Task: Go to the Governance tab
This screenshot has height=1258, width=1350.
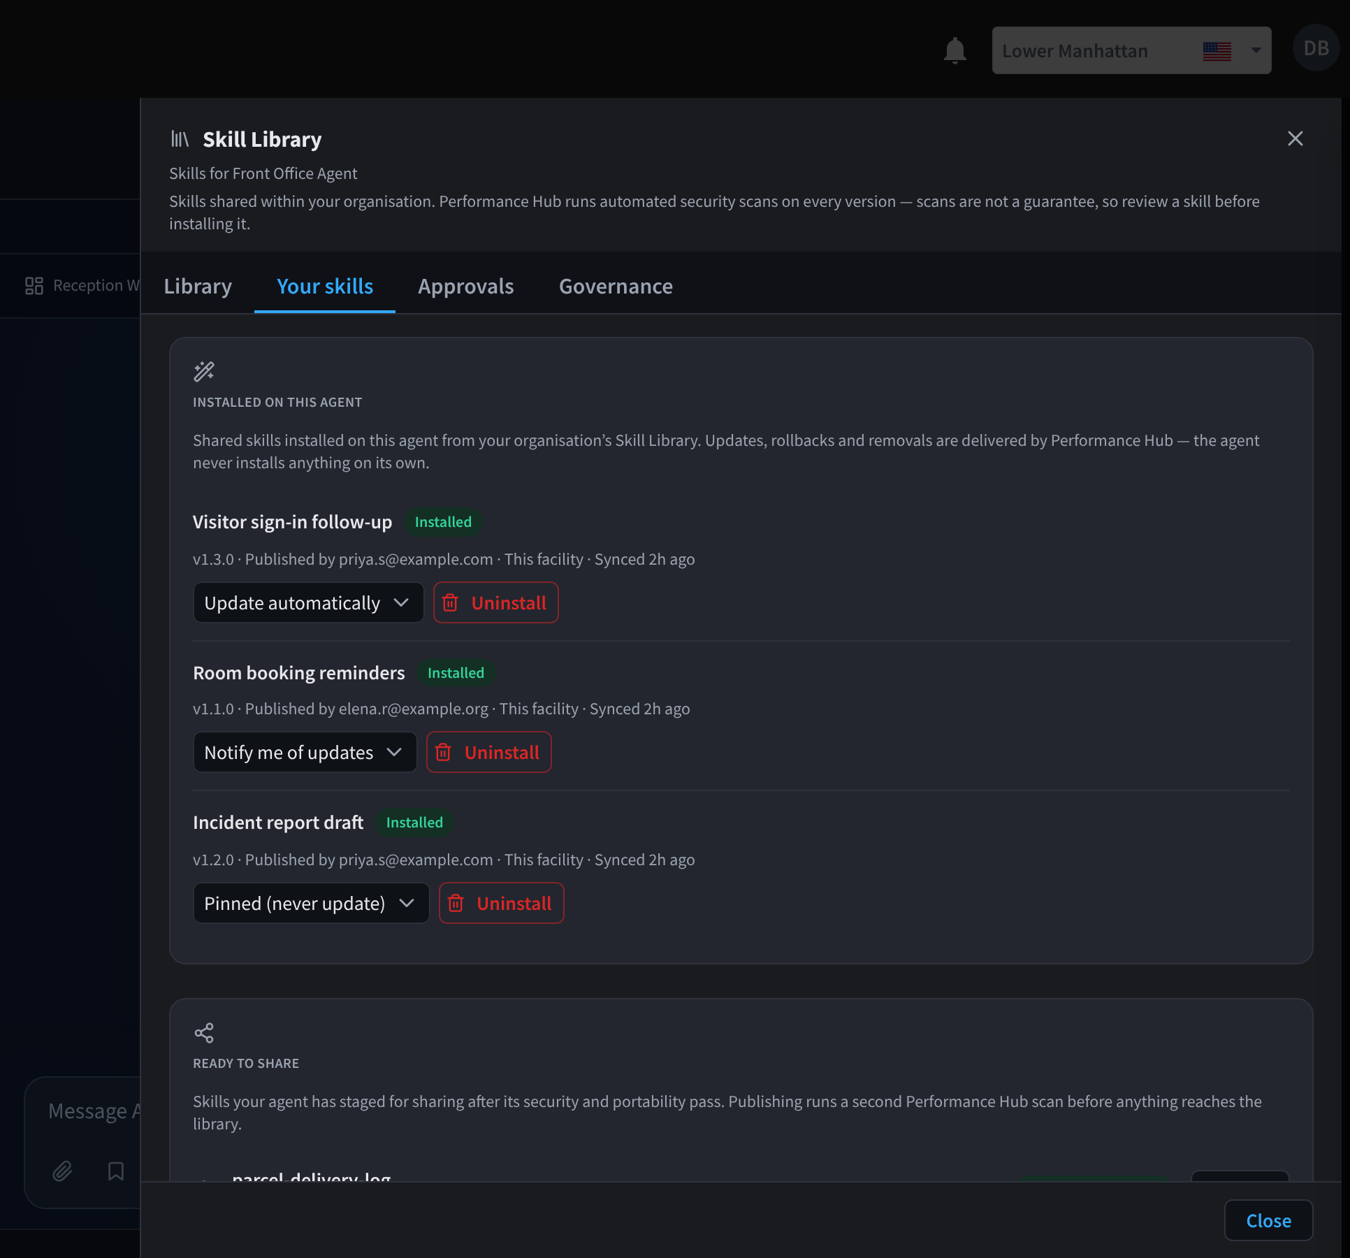Action: point(616,286)
